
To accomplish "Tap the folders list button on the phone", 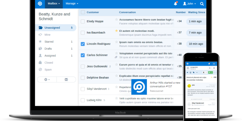I will tap(188, 68).
